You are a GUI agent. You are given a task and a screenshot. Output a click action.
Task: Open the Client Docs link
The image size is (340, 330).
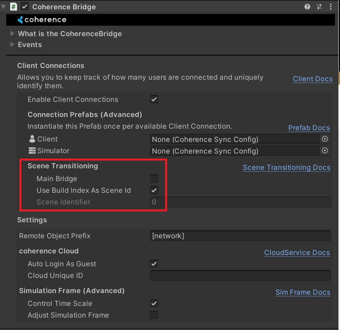312,79
